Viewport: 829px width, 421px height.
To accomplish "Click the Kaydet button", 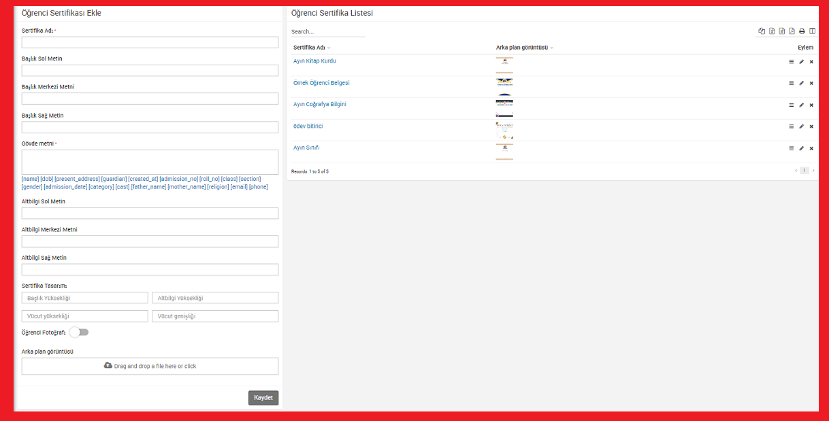I will pyautogui.click(x=263, y=398).
